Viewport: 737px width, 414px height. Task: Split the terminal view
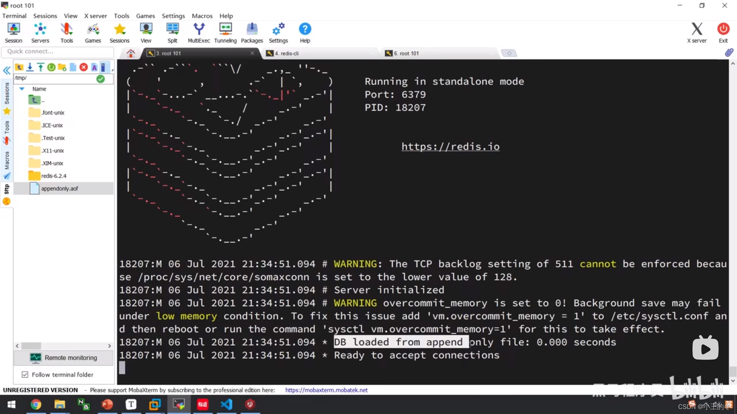(172, 32)
